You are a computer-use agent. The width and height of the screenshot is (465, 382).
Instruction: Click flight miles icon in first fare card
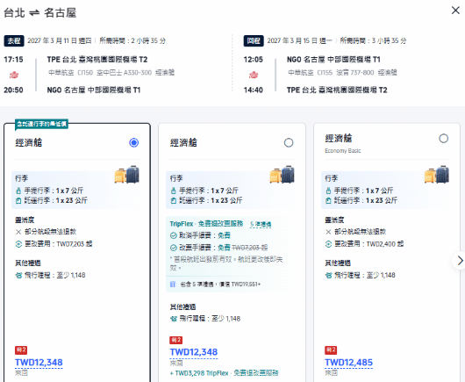pos(18,276)
